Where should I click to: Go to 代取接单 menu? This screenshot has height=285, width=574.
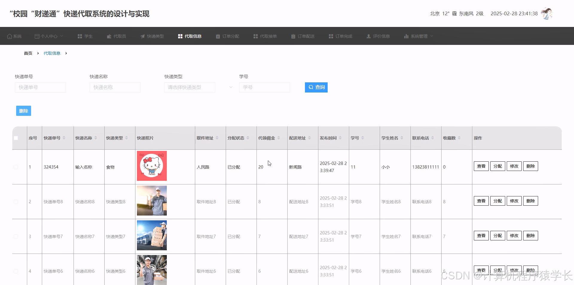pyautogui.click(x=265, y=36)
